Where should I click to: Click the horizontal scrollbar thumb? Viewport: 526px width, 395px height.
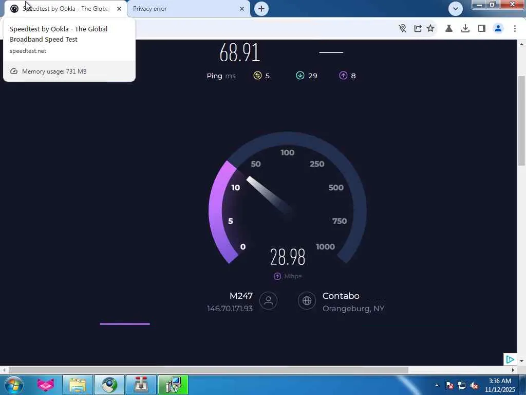click(209, 370)
